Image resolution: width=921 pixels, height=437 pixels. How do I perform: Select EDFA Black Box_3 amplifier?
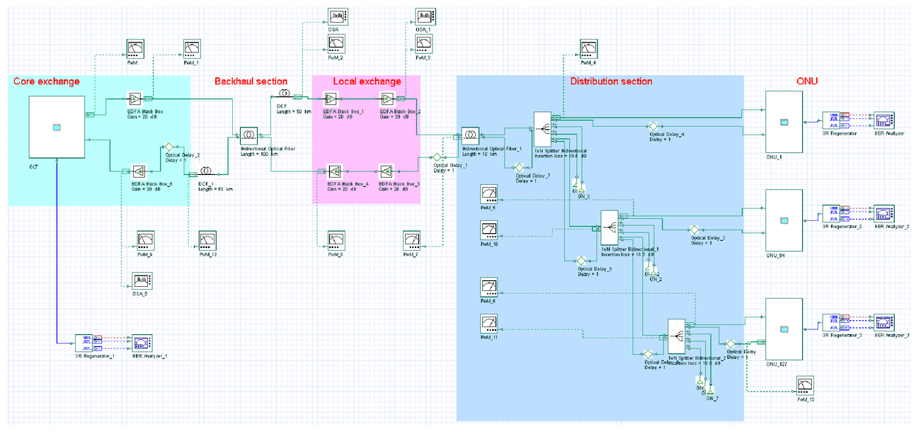click(x=387, y=171)
